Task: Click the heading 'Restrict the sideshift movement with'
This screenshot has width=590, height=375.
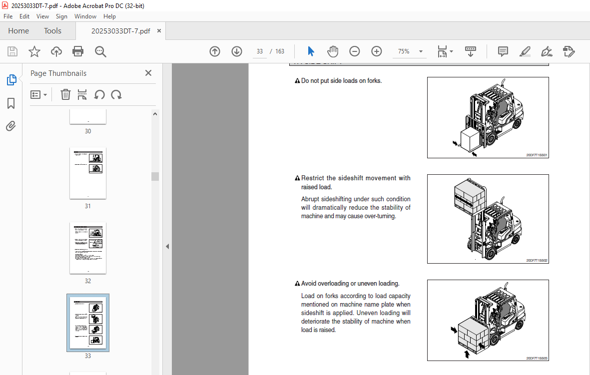Action: point(356,178)
